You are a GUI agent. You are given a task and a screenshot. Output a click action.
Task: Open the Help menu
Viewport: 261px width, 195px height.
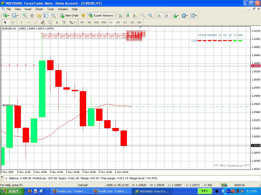click(75, 9)
